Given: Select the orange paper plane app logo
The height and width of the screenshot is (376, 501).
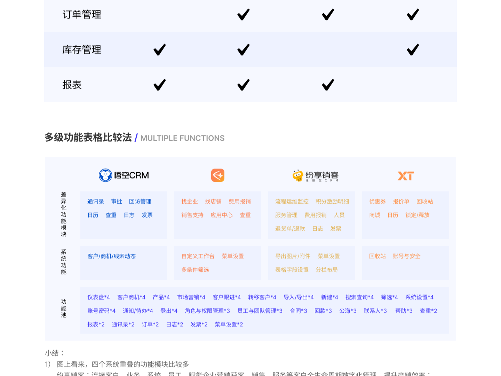Looking at the screenshot, I should click(218, 175).
